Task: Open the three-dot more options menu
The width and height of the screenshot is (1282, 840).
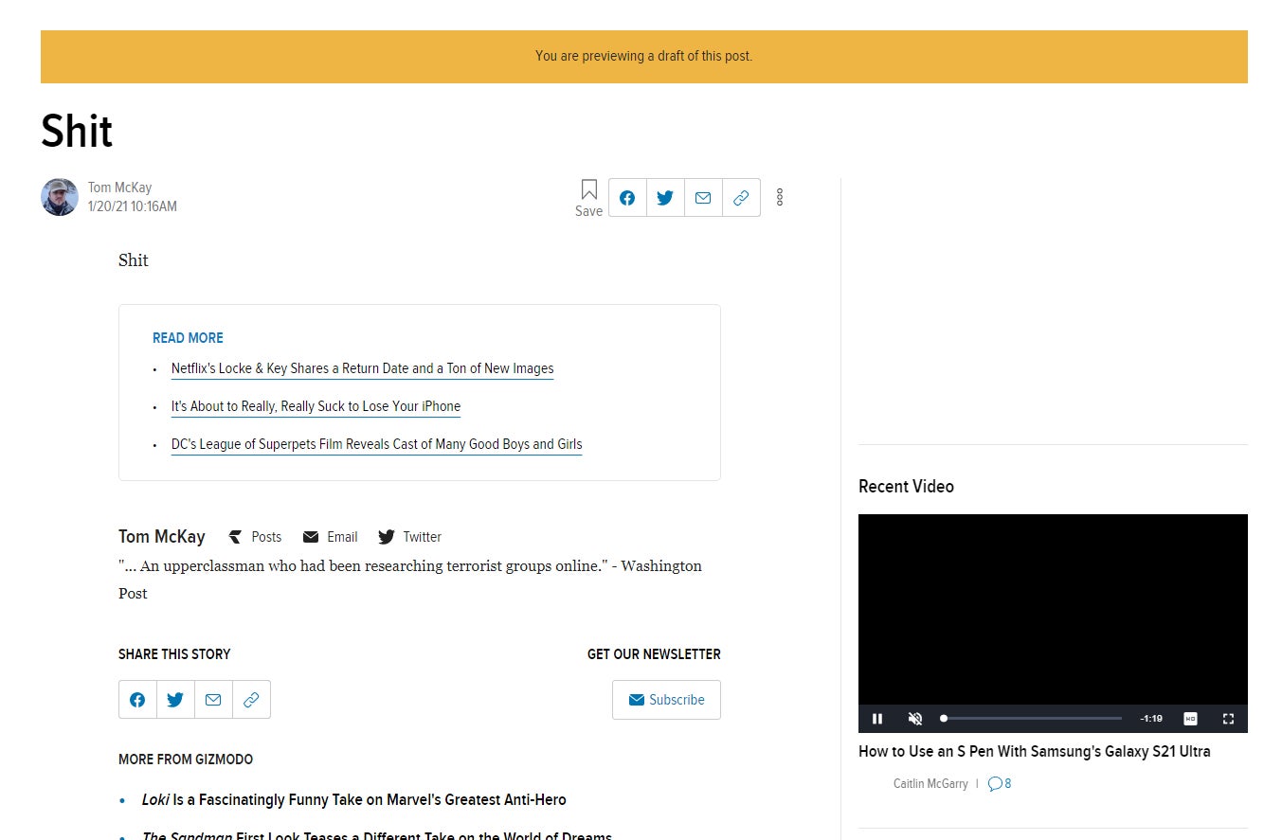Action: tap(779, 197)
